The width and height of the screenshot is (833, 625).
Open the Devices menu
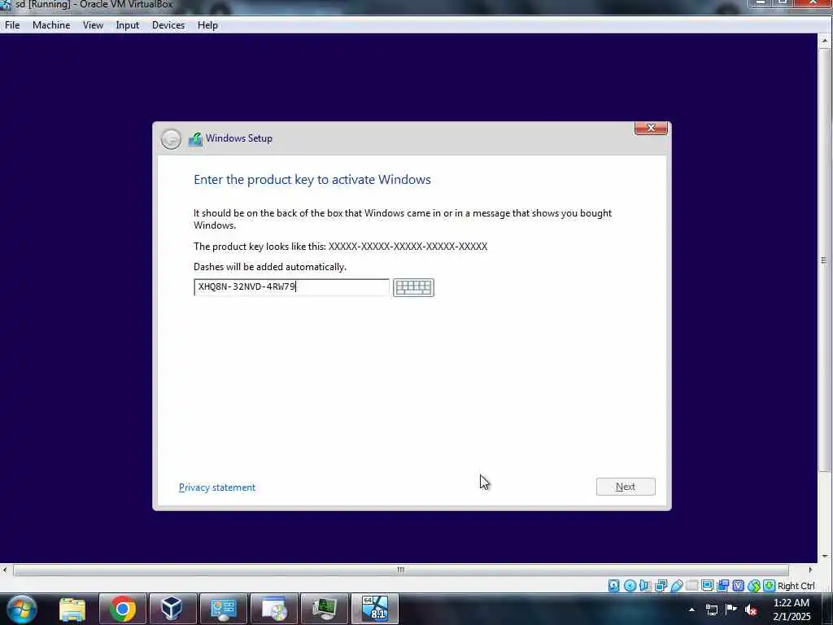(168, 25)
